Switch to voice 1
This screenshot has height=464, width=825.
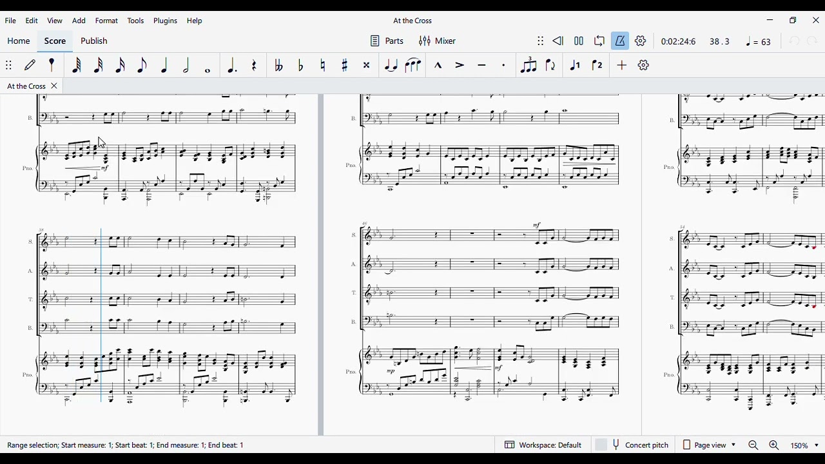[x=576, y=65]
